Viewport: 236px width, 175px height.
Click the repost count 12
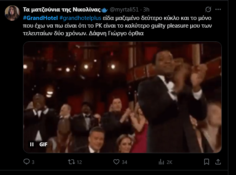tap(79, 162)
